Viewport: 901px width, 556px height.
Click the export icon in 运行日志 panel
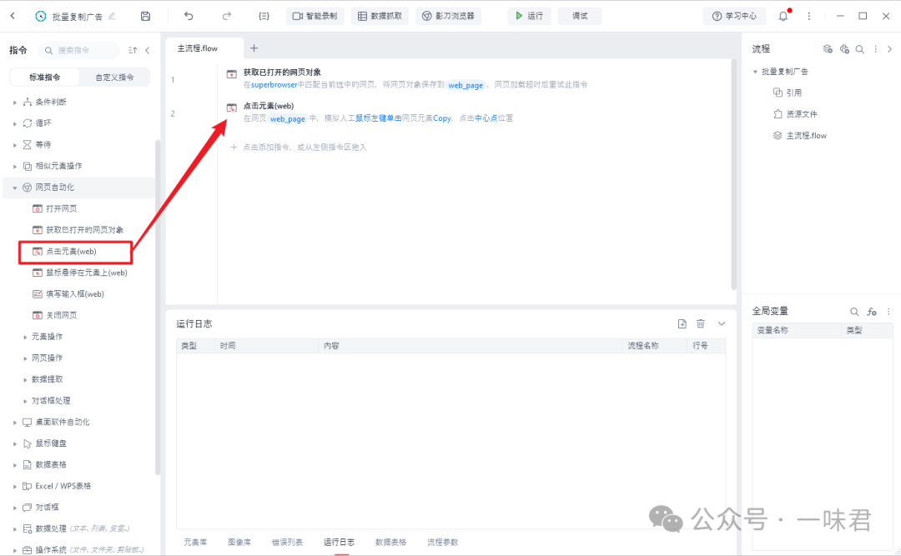[682, 323]
